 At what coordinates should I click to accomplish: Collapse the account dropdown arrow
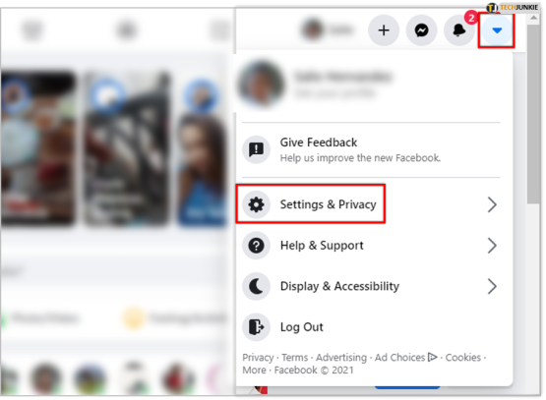(497, 30)
